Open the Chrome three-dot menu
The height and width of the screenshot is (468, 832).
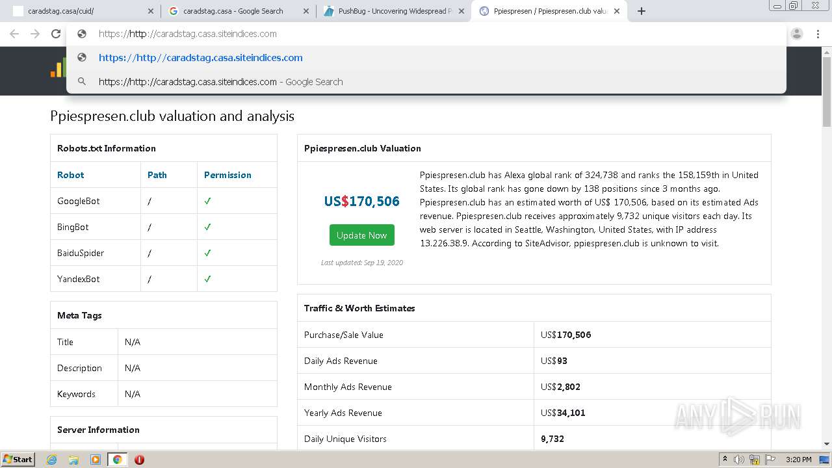click(818, 34)
